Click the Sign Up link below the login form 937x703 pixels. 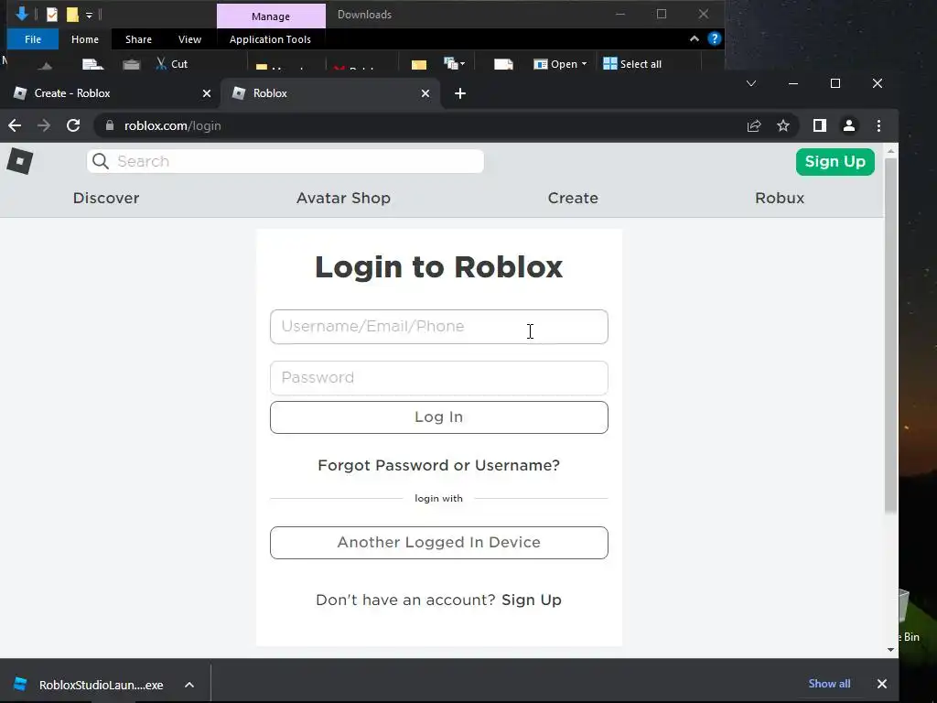pyautogui.click(x=532, y=600)
